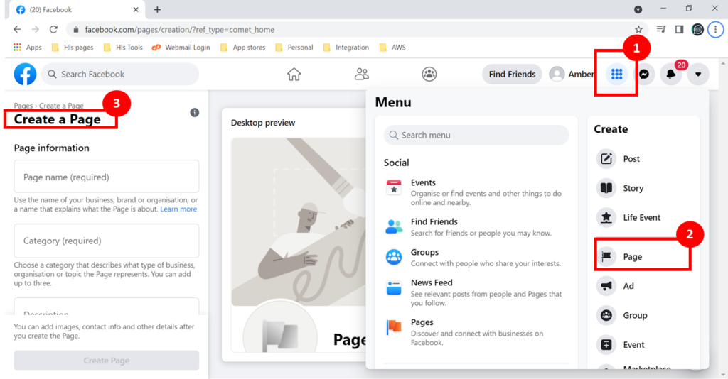Image resolution: width=728 pixels, height=379 pixels.
Task: Click the Desktop preview heading
Action: coord(263,123)
